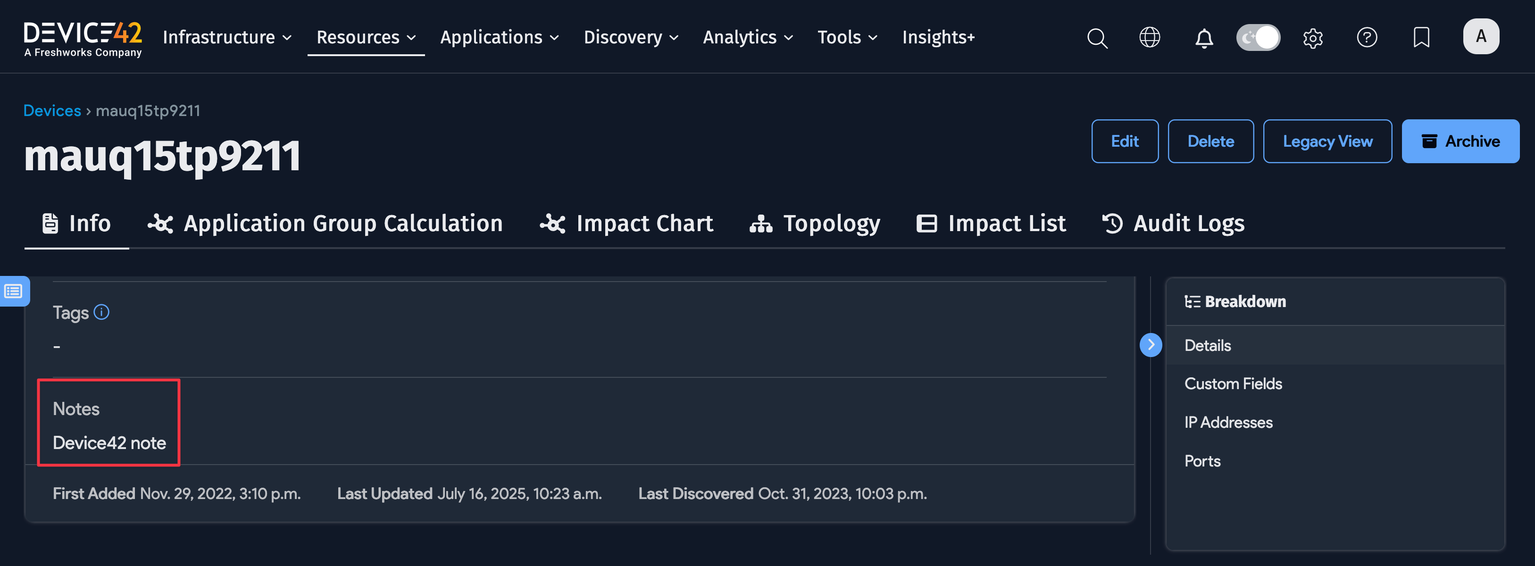Click the Archive button
This screenshot has height=566, width=1535.
[1460, 141]
